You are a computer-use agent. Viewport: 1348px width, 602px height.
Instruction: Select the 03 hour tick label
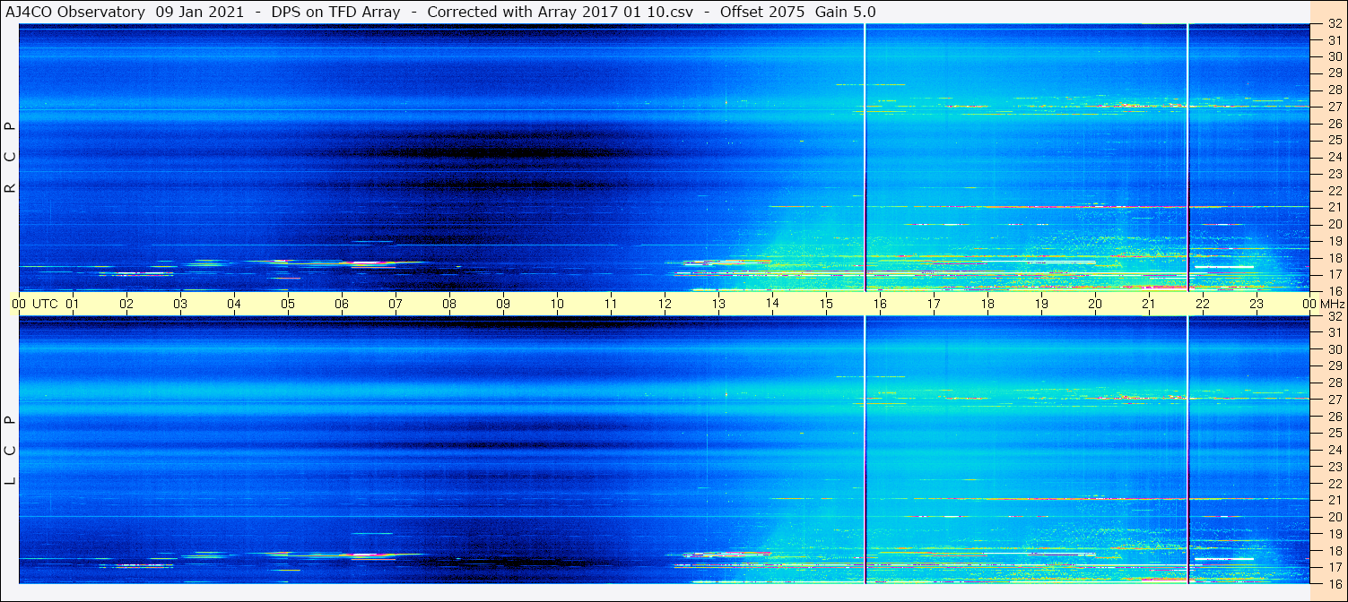click(180, 305)
